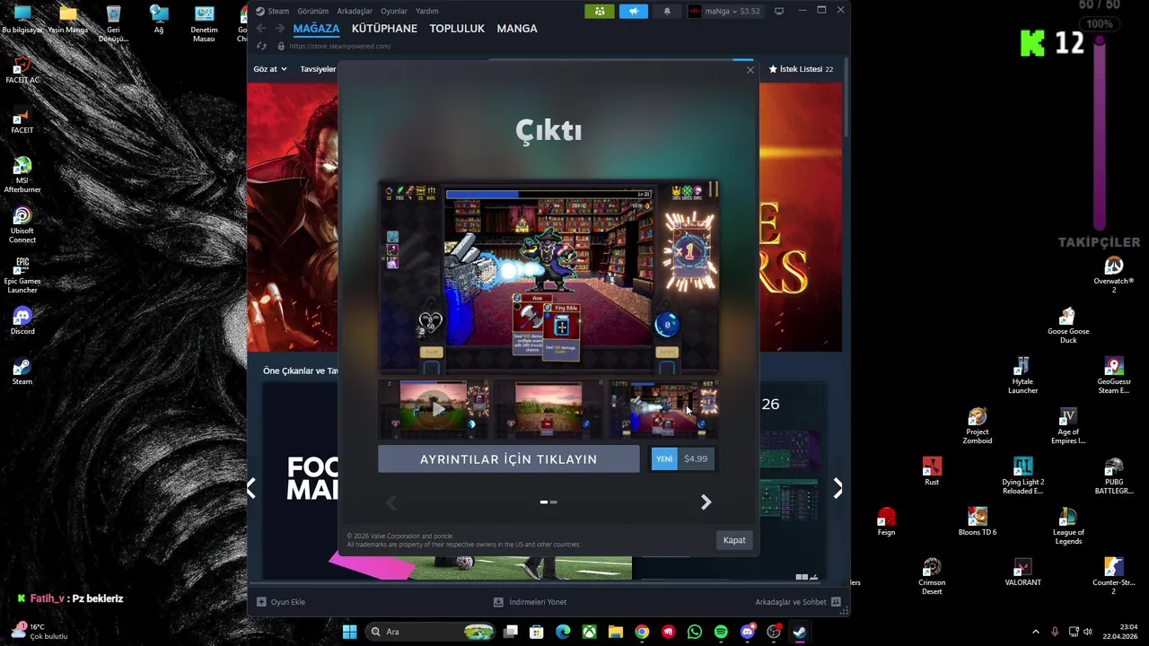Advance to next popup page arrow

tap(706, 502)
